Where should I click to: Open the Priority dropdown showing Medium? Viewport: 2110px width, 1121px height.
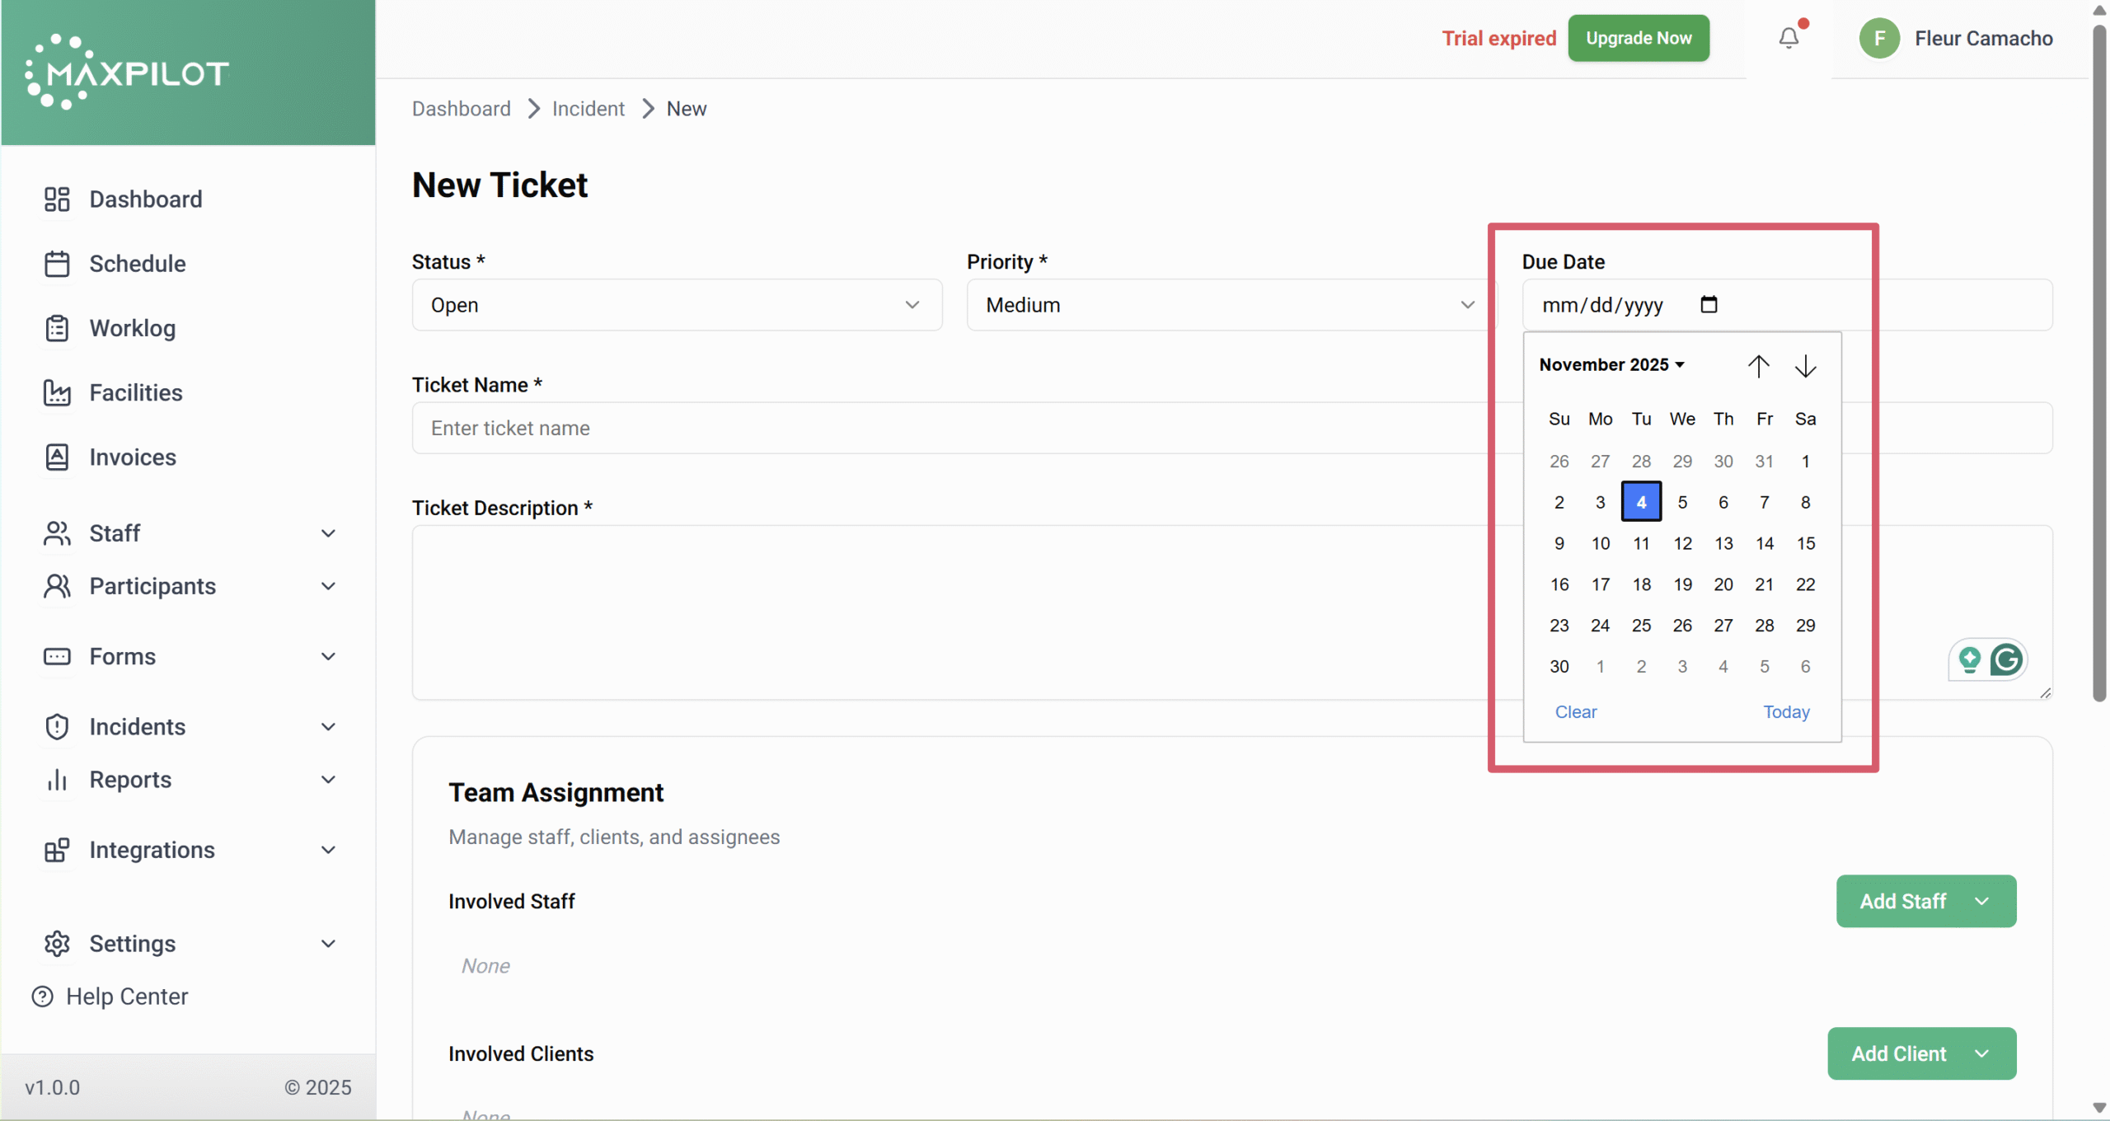pyautogui.click(x=1230, y=305)
